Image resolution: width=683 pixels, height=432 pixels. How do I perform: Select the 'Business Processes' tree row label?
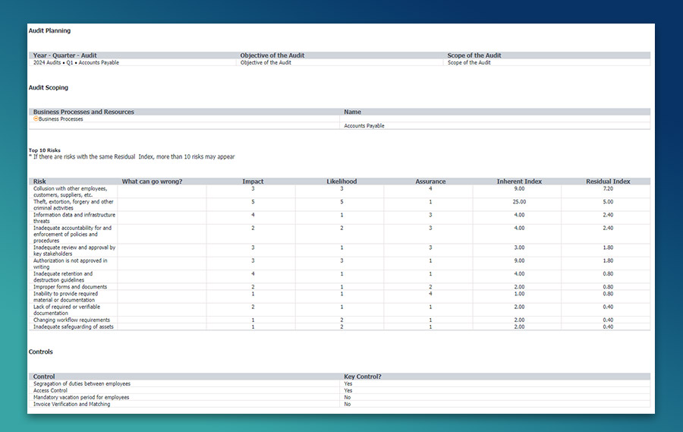point(61,119)
